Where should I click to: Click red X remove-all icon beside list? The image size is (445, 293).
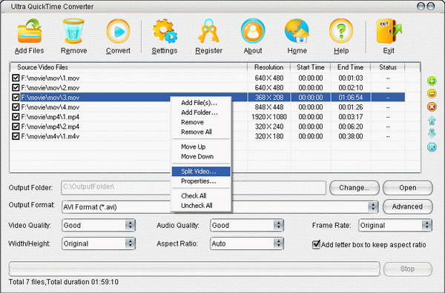point(432,107)
